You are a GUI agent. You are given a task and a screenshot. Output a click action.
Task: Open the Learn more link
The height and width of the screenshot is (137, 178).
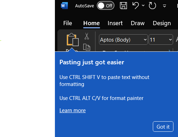[72, 110]
